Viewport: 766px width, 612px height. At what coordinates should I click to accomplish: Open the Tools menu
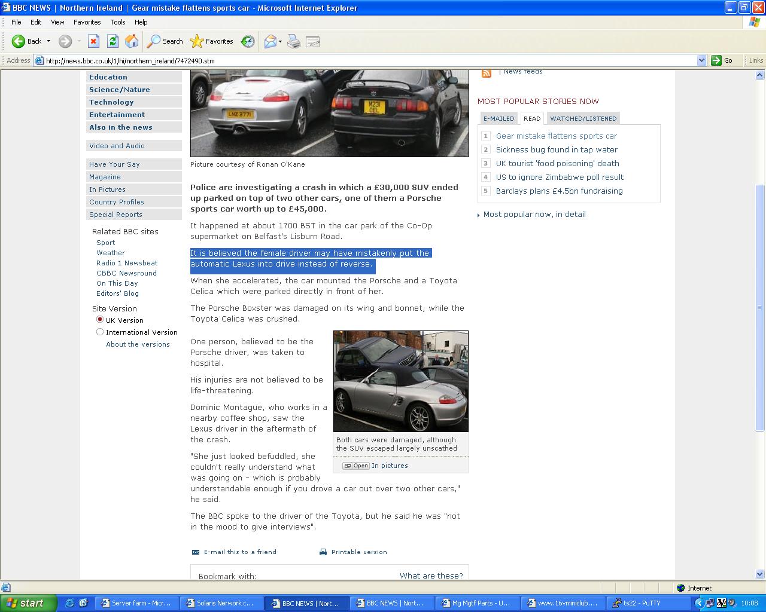point(118,22)
